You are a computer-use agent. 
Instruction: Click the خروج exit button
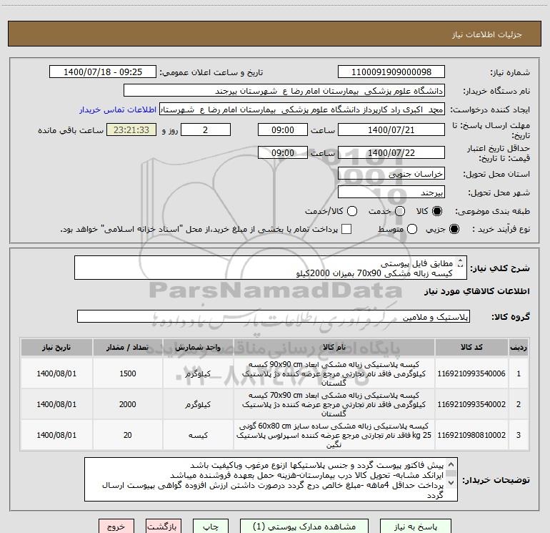pyautogui.click(x=116, y=527)
